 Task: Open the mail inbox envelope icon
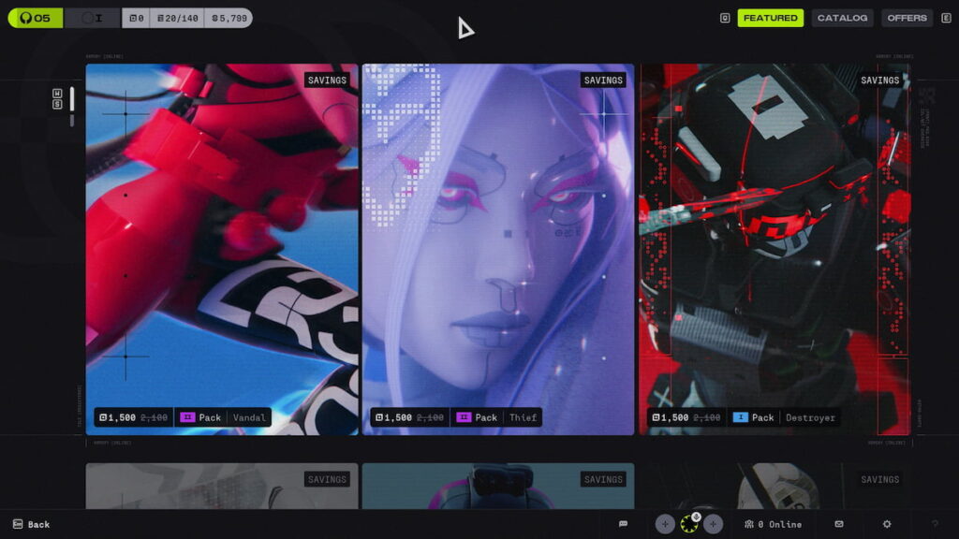coord(839,524)
